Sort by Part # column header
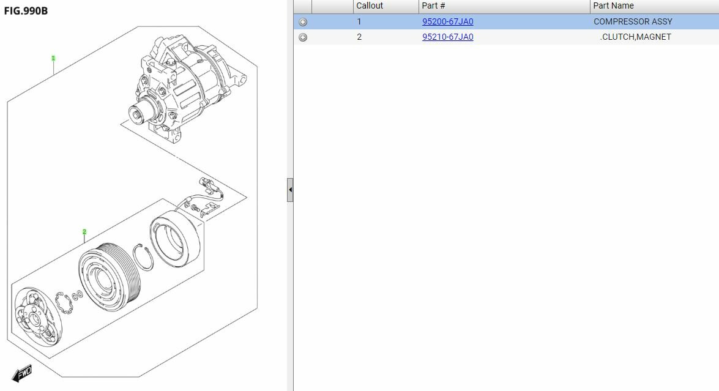Viewport: 719px width, 391px height. click(x=433, y=6)
